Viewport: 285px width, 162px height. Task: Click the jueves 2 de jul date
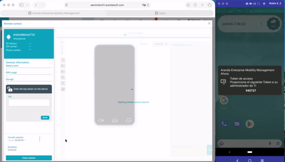(x=234, y=24)
